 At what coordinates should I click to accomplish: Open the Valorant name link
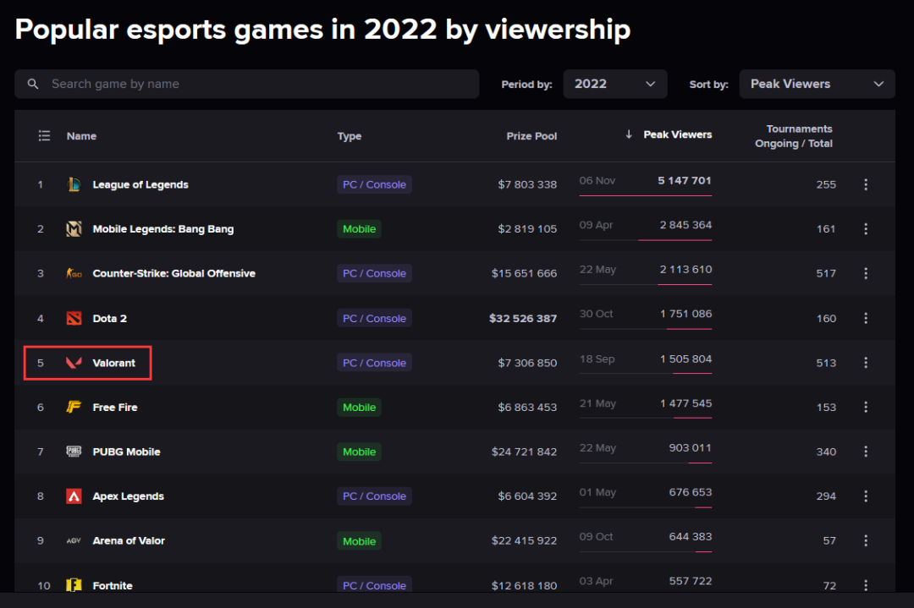(113, 363)
